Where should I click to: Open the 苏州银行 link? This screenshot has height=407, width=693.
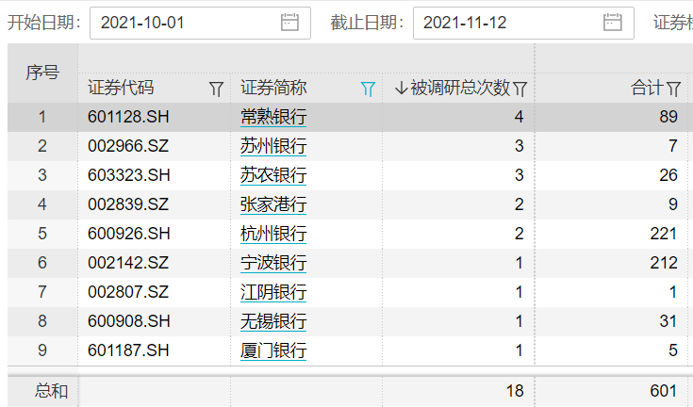[x=272, y=147]
